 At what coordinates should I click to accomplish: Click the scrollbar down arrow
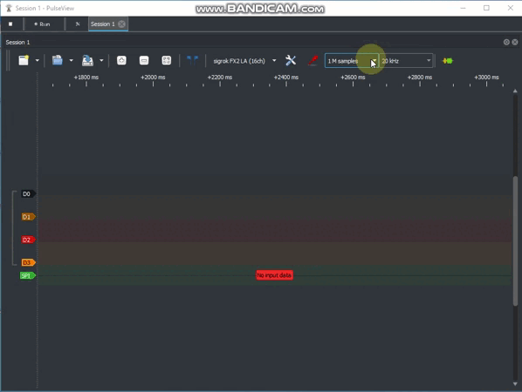[x=515, y=384]
